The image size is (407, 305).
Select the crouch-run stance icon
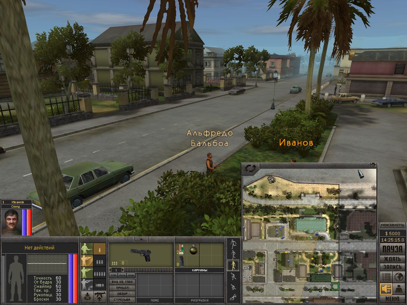[x=233, y=287]
